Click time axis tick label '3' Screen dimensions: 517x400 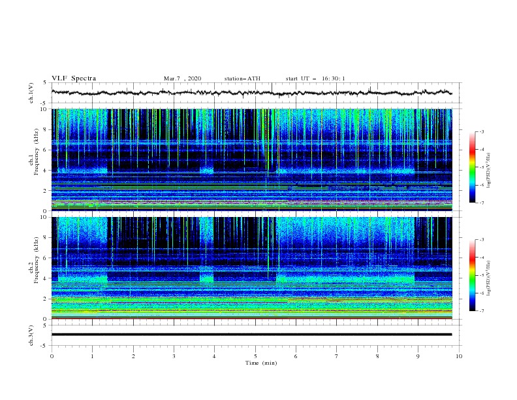(174, 356)
